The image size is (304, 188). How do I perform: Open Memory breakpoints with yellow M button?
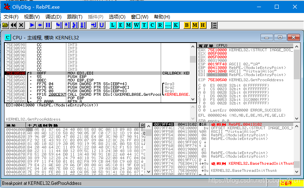coord(195,25)
